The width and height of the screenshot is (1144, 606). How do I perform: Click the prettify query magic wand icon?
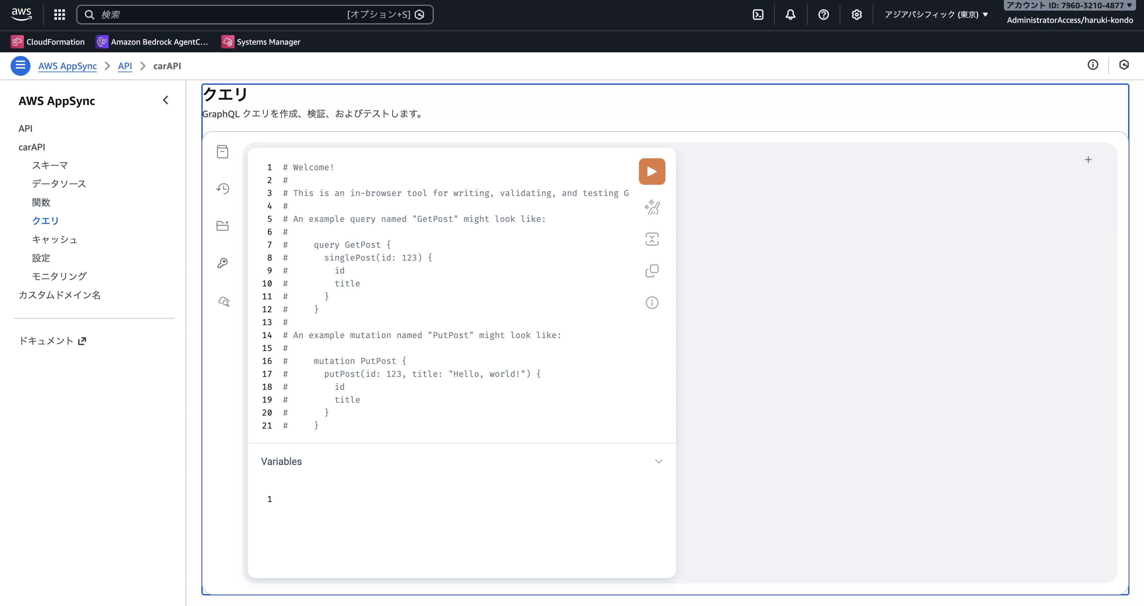[x=652, y=207]
